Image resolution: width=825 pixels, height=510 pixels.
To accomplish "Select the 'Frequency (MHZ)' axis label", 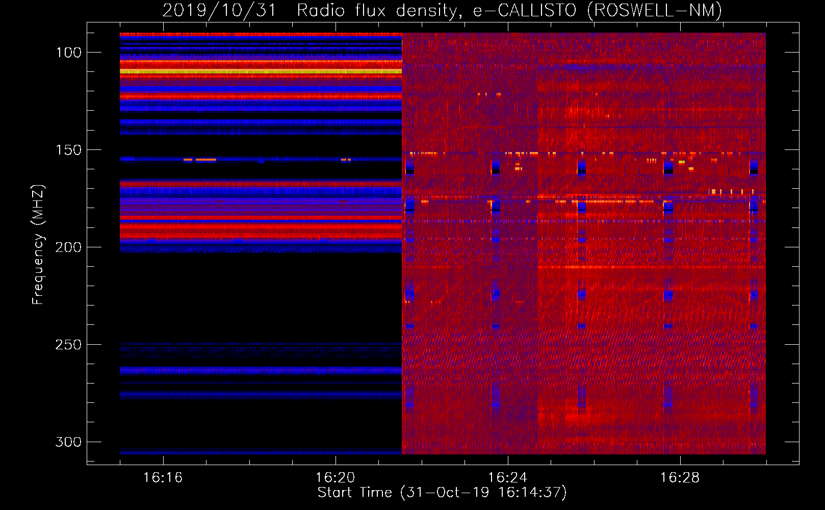I will click(38, 244).
